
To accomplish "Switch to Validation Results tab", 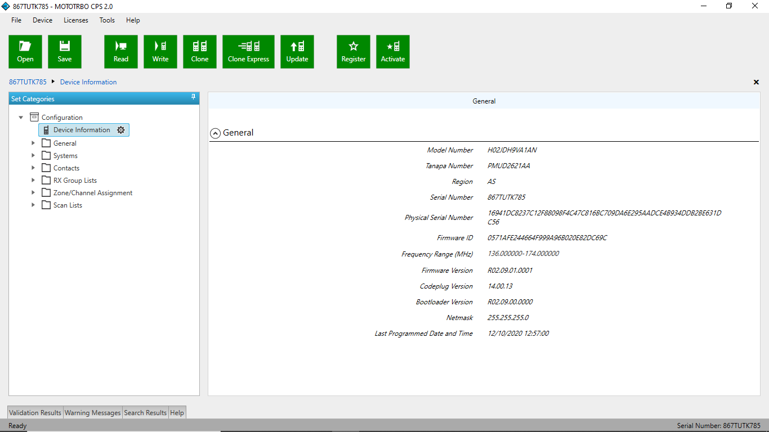I will tap(35, 412).
